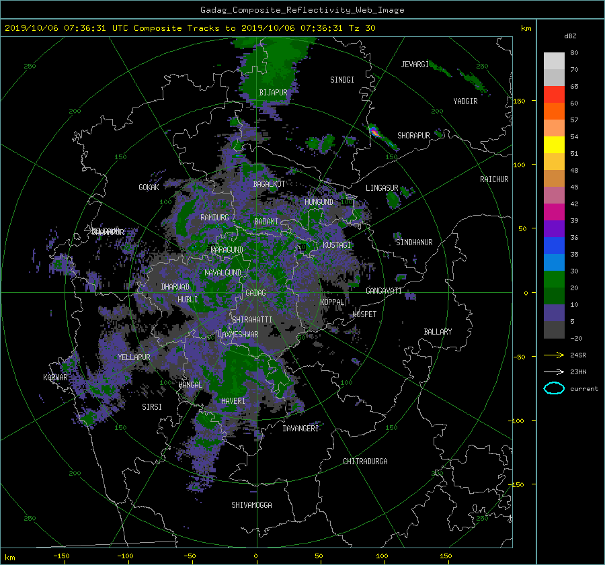Image resolution: width=605 pixels, height=565 pixels.
Task: Click the NAVALGUND city label
Action: (223, 273)
